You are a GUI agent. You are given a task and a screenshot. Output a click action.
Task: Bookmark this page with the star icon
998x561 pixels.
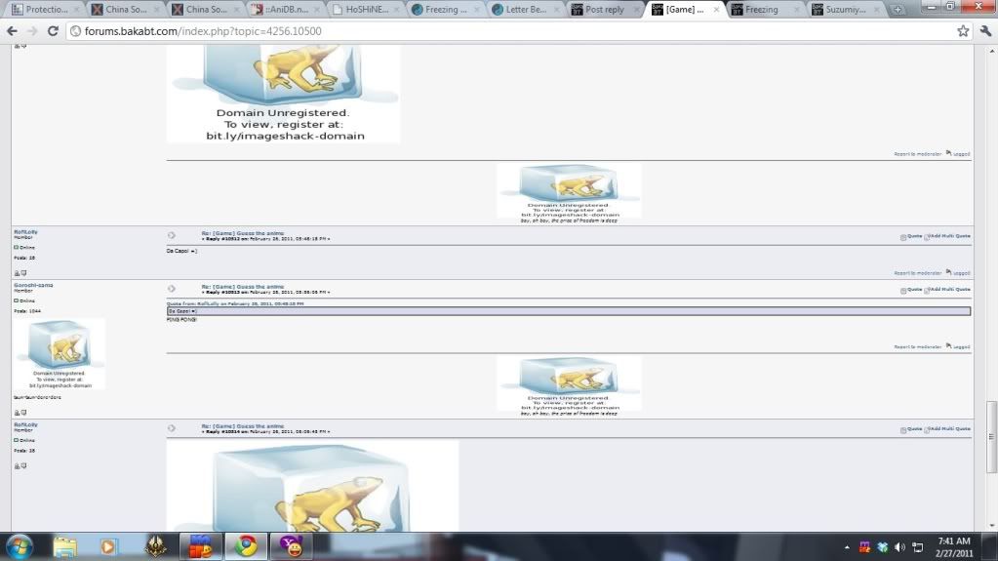tap(963, 31)
